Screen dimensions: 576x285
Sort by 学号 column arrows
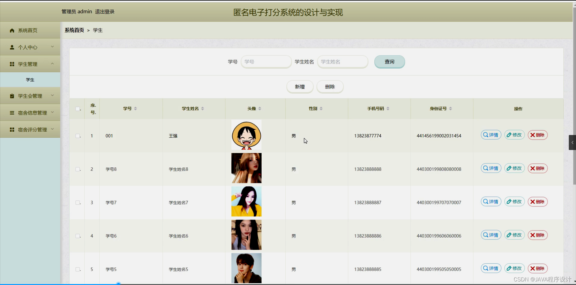click(135, 109)
